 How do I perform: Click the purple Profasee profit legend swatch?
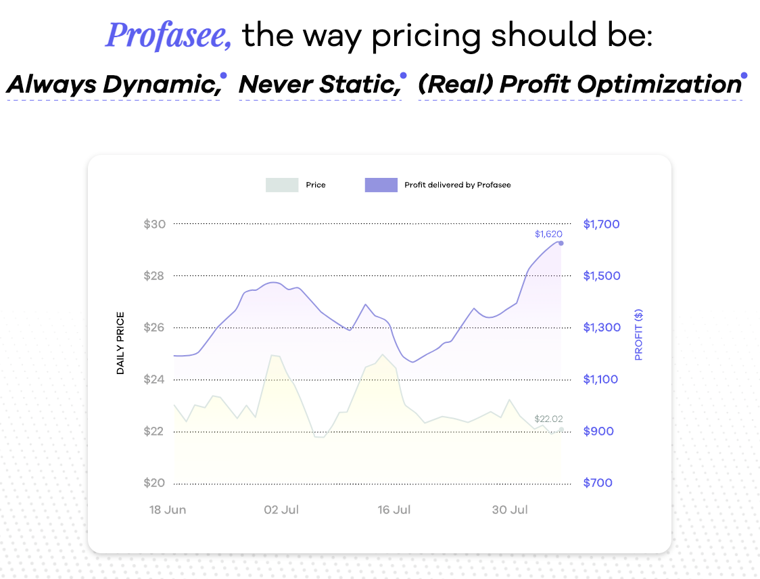pyautogui.click(x=381, y=185)
